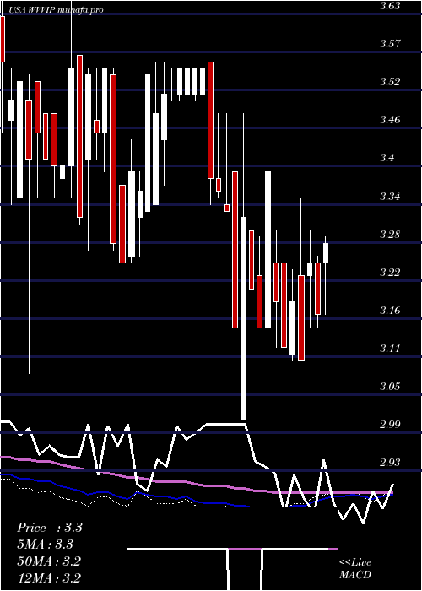Image resolution: width=422 pixels, height=591 pixels.
Task: Click the 3.57 price axis label
Action: [390, 44]
